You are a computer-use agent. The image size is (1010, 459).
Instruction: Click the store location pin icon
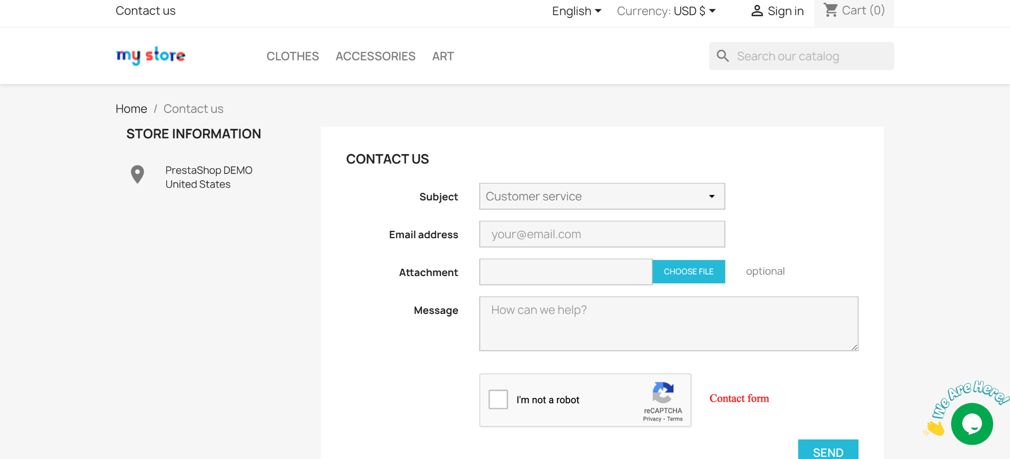(x=137, y=175)
